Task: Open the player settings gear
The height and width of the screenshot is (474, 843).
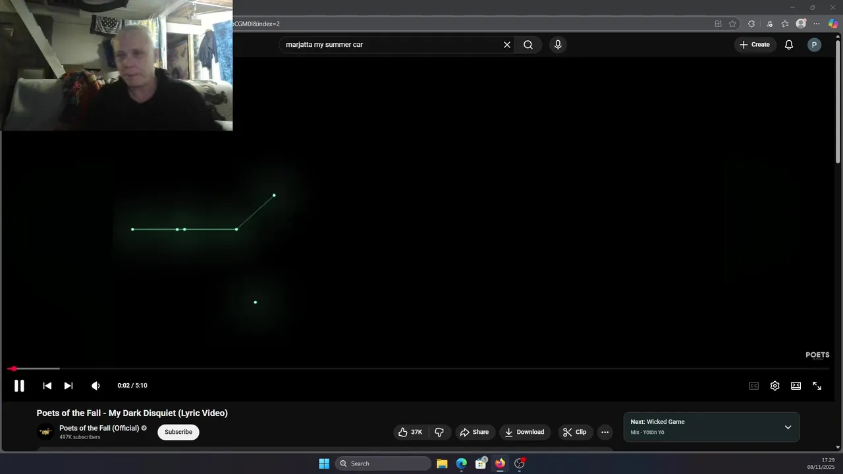Action: pos(775,386)
